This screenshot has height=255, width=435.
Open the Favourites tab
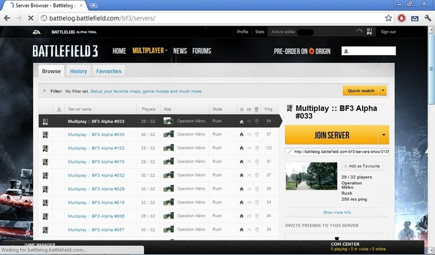(109, 71)
